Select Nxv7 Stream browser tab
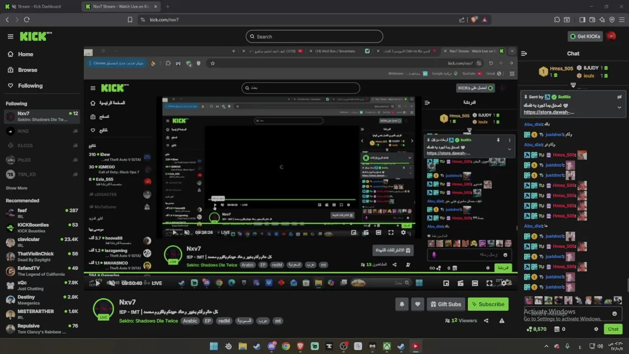The height and width of the screenshot is (354, 629). pyautogui.click(x=121, y=6)
